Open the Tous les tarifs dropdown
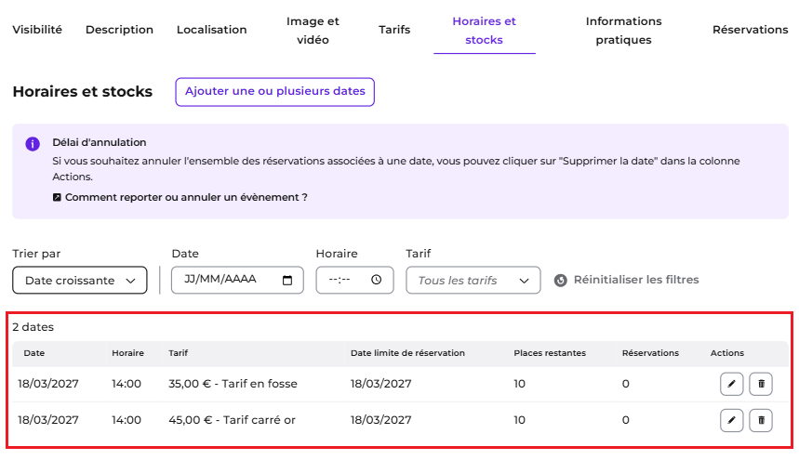Viewport: 799px width, 460px height. tap(473, 281)
